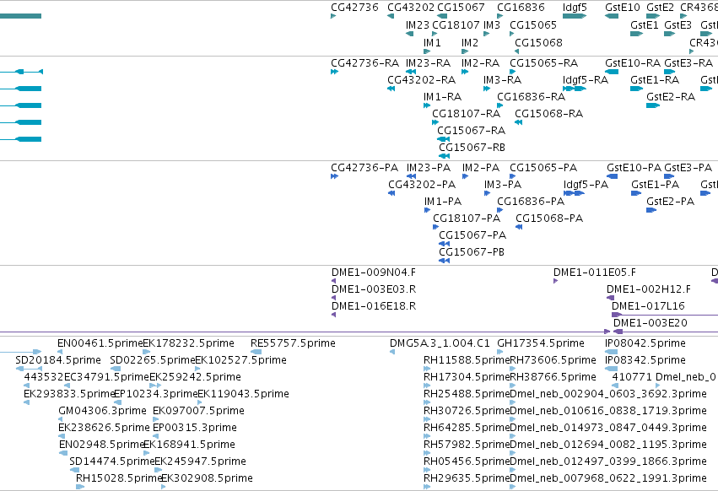Select transcript CG43202-RA

tap(421, 80)
